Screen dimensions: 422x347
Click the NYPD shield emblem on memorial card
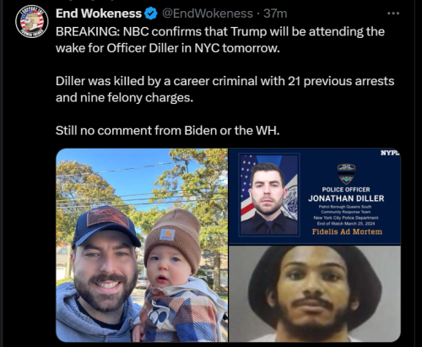click(x=346, y=174)
